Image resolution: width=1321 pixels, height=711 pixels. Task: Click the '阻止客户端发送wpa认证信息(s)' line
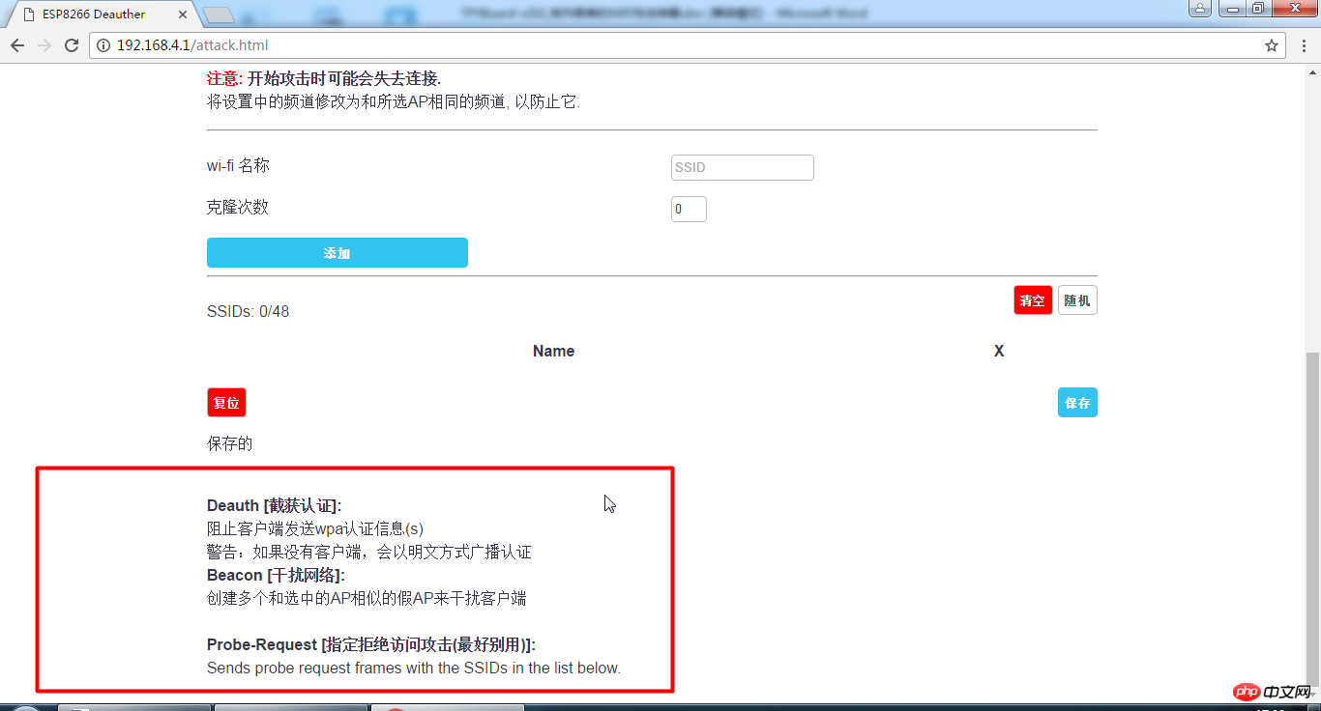pyautogui.click(x=315, y=528)
